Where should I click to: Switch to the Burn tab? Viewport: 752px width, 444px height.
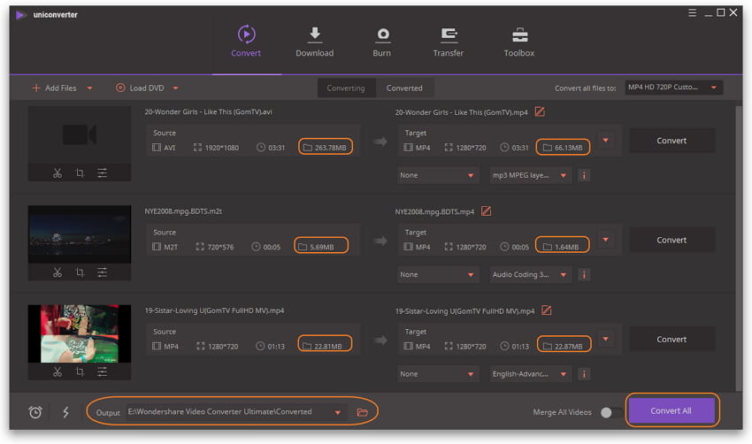tap(382, 42)
